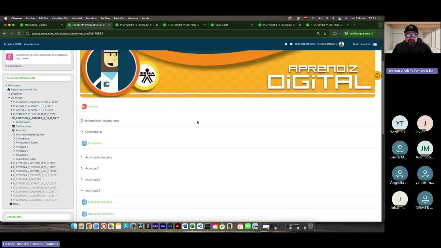441x248 pixels.
Task: Open After Effects from the Dock
Action: [163, 226]
